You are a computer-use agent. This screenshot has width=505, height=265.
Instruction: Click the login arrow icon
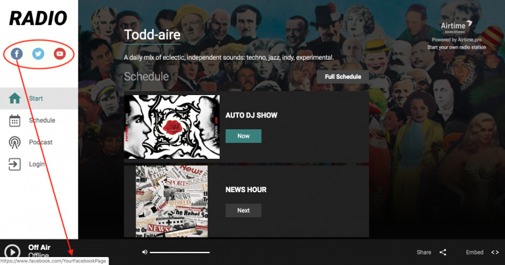14,164
